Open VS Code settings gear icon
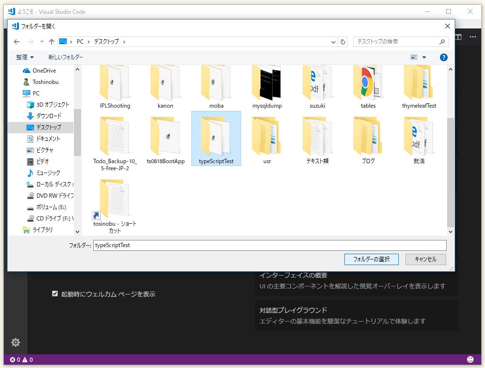485x368 pixels. point(16,342)
